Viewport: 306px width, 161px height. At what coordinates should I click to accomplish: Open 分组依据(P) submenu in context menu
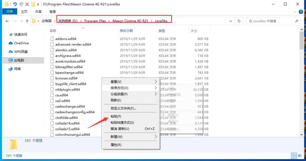tap(131, 94)
